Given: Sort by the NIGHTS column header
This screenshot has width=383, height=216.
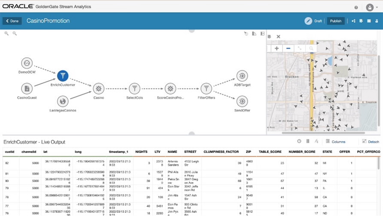Looking at the screenshot, I should [x=141, y=152].
